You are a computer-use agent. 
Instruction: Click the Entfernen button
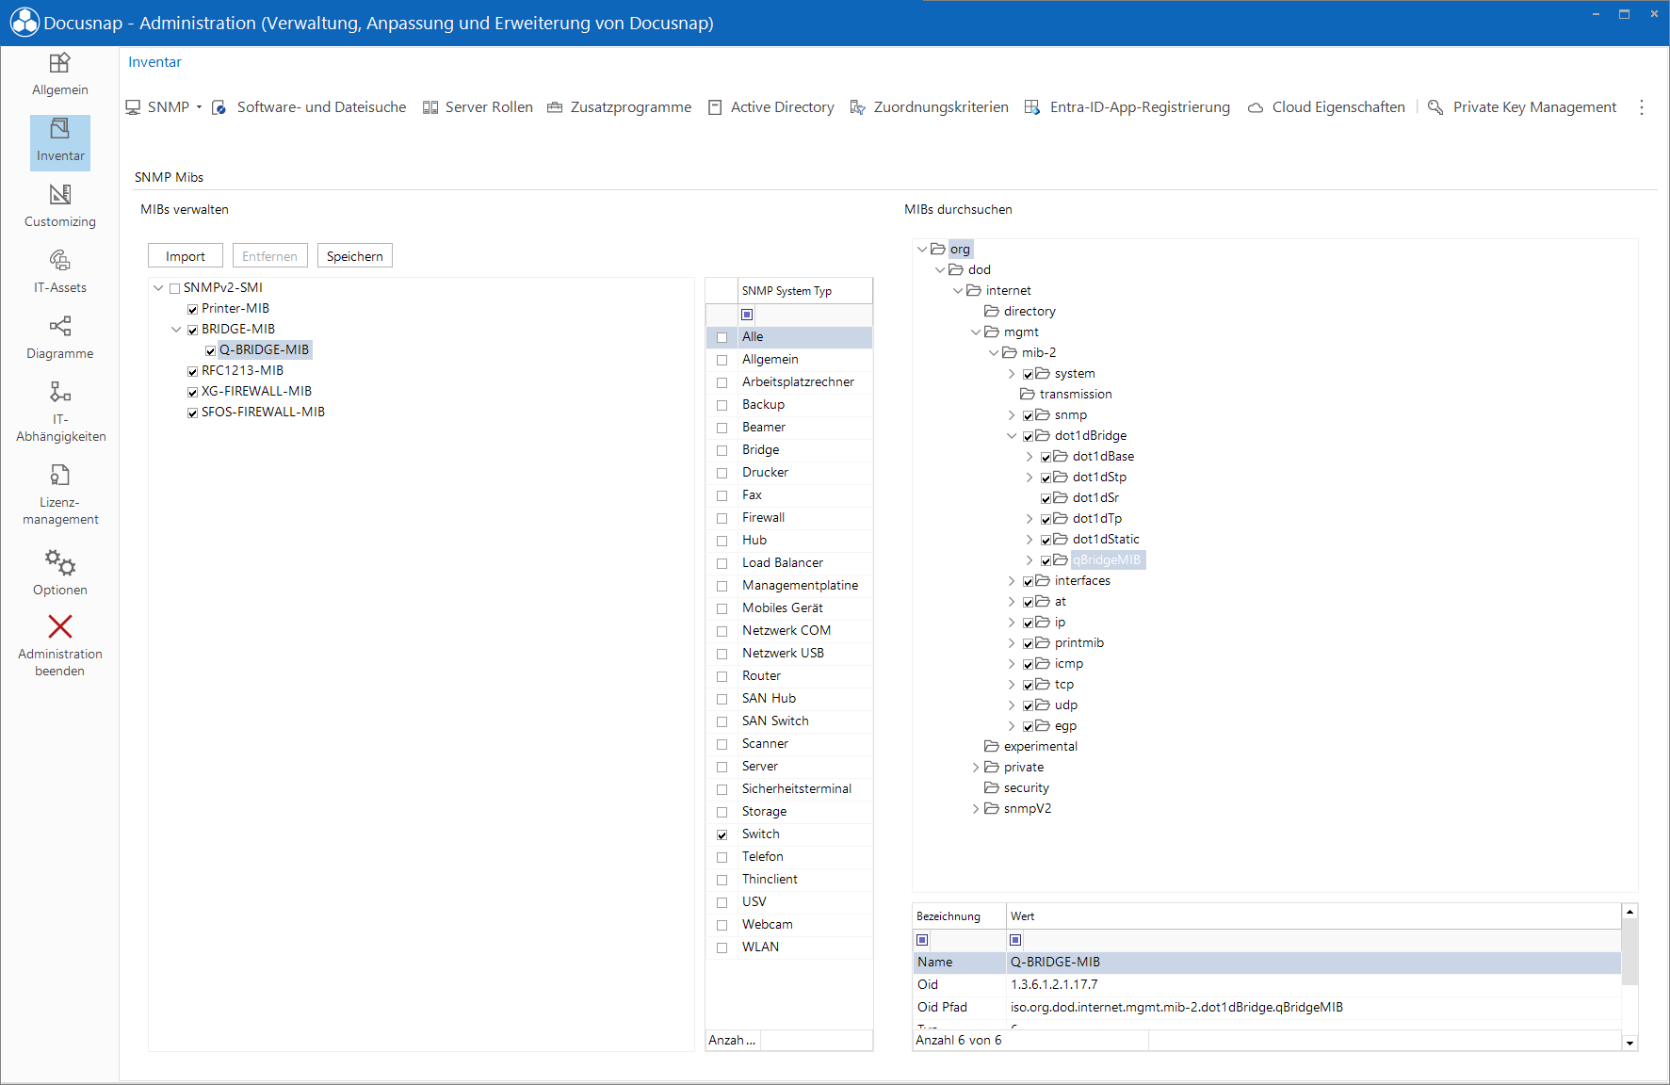(x=269, y=256)
